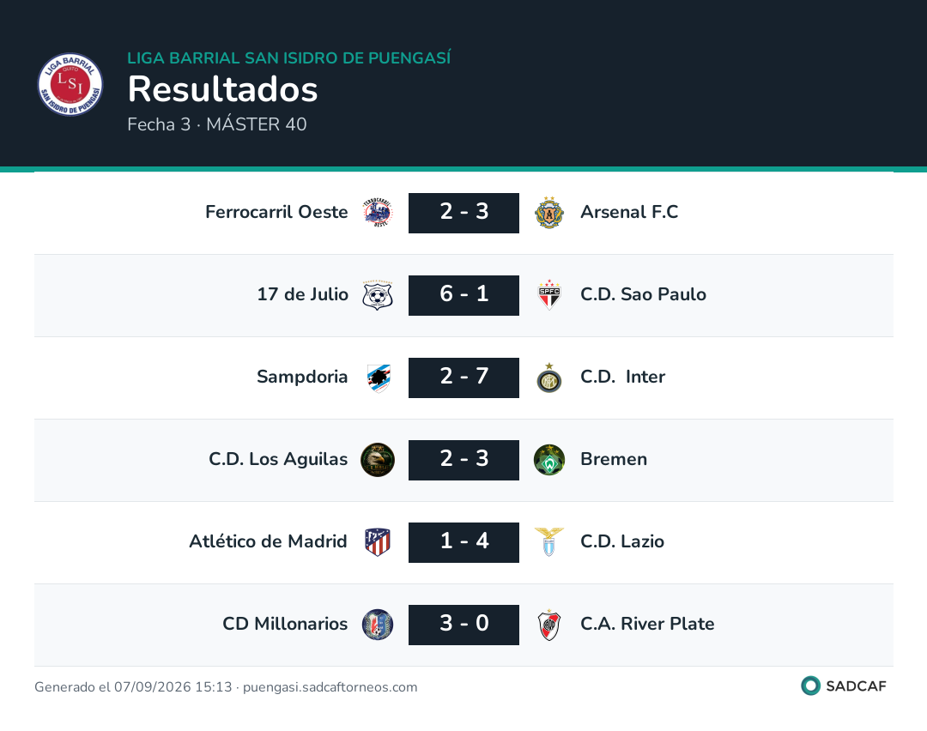Screen dimensions: 927x731
Task: Select the Atlético de Madrid shield
Action: (378, 542)
